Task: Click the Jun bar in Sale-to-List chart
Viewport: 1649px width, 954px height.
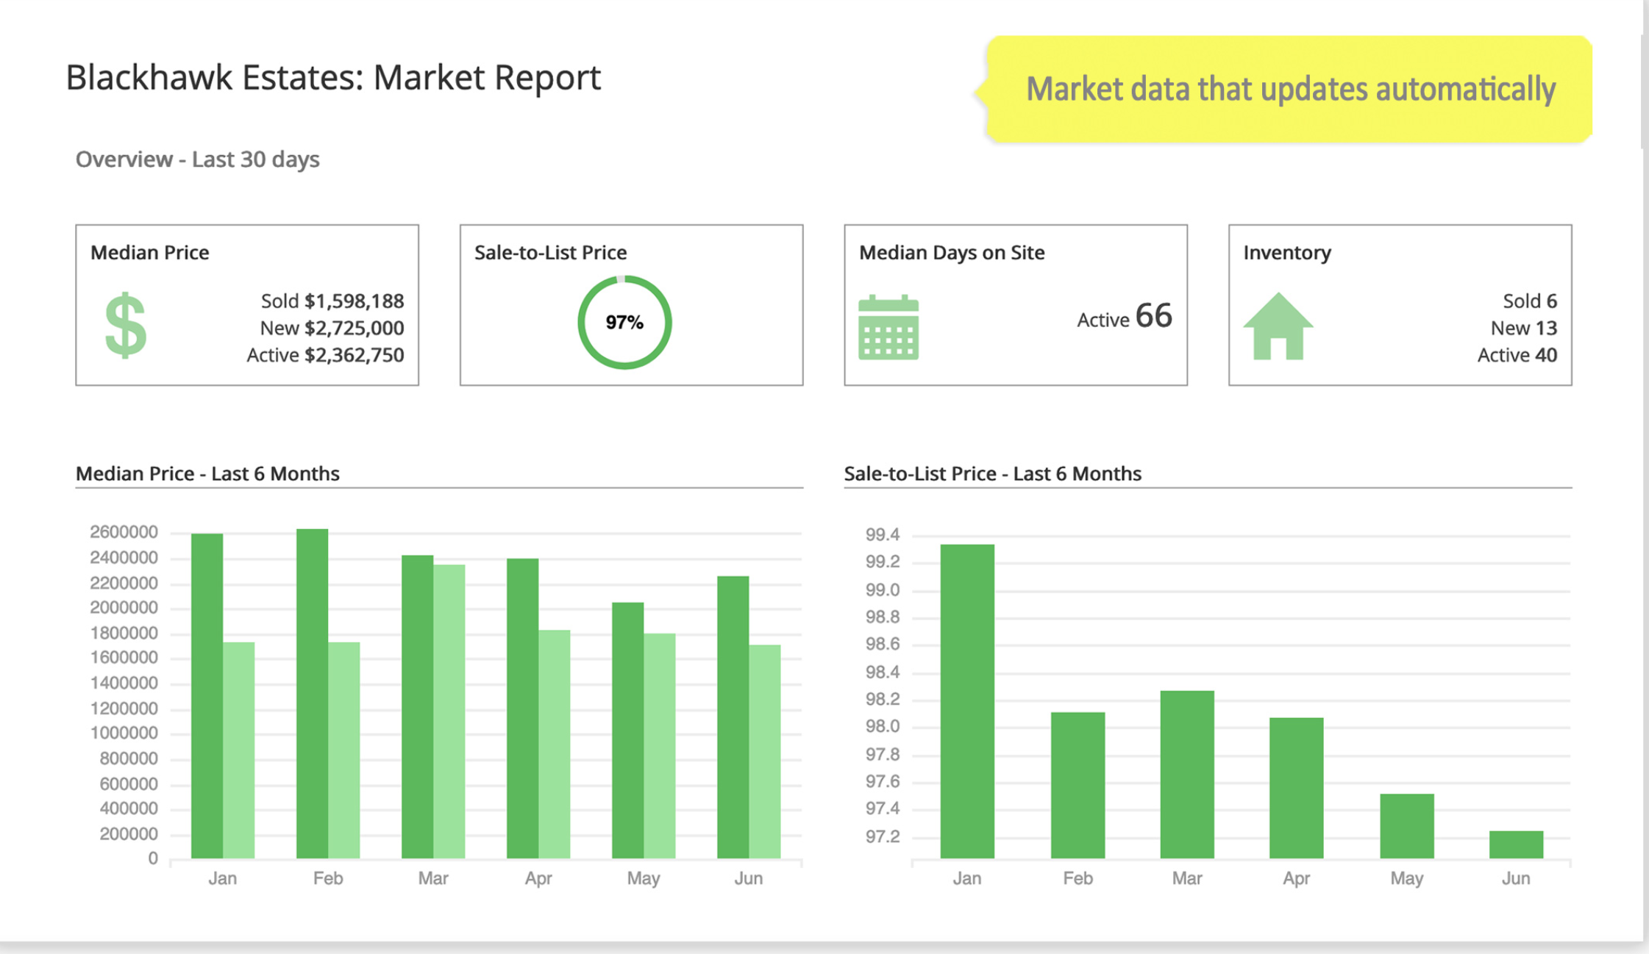Action: click(x=1515, y=844)
